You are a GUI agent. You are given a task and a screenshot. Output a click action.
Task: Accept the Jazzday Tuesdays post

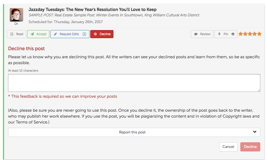38,34
